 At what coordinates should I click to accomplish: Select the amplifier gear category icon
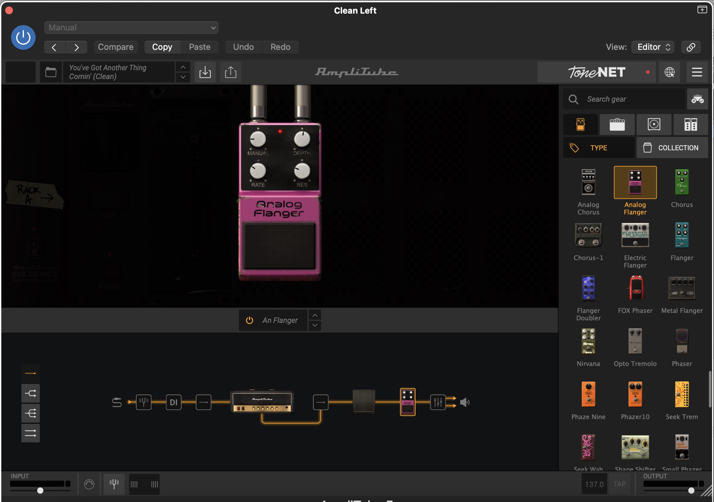click(617, 124)
